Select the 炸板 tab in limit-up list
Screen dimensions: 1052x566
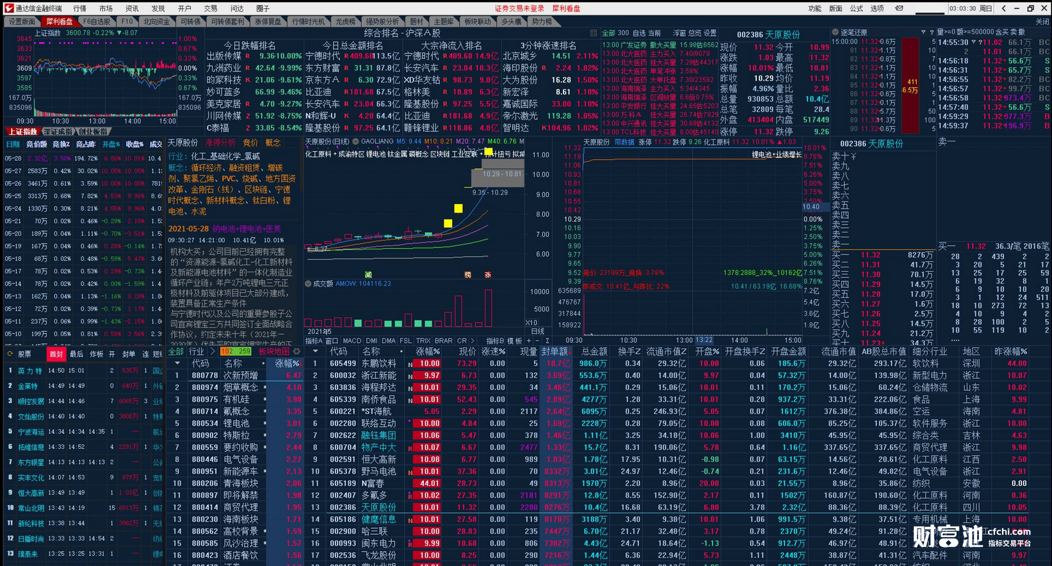(96, 354)
